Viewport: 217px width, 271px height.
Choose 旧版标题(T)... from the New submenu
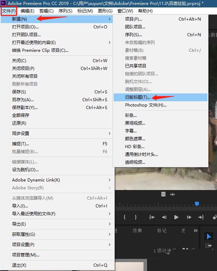click(x=138, y=97)
